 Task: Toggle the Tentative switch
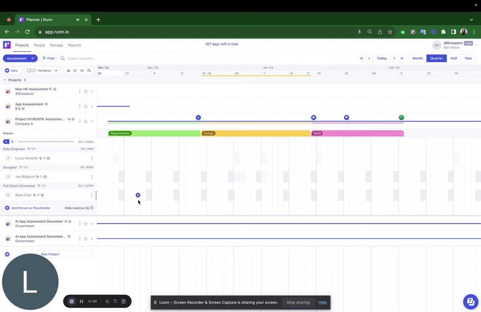pos(31,71)
